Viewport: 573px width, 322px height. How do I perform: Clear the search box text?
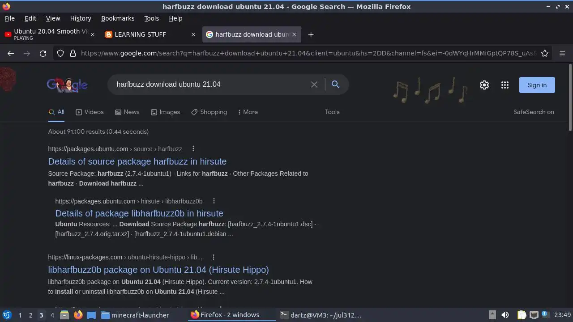[x=314, y=85]
